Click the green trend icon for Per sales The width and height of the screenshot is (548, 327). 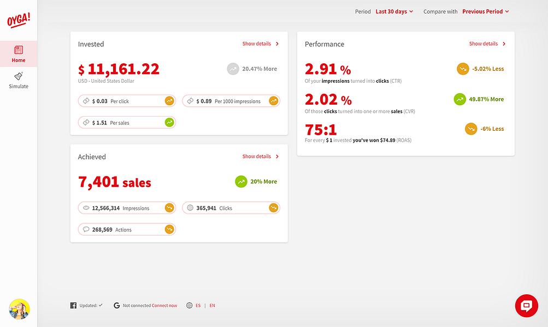(x=169, y=123)
